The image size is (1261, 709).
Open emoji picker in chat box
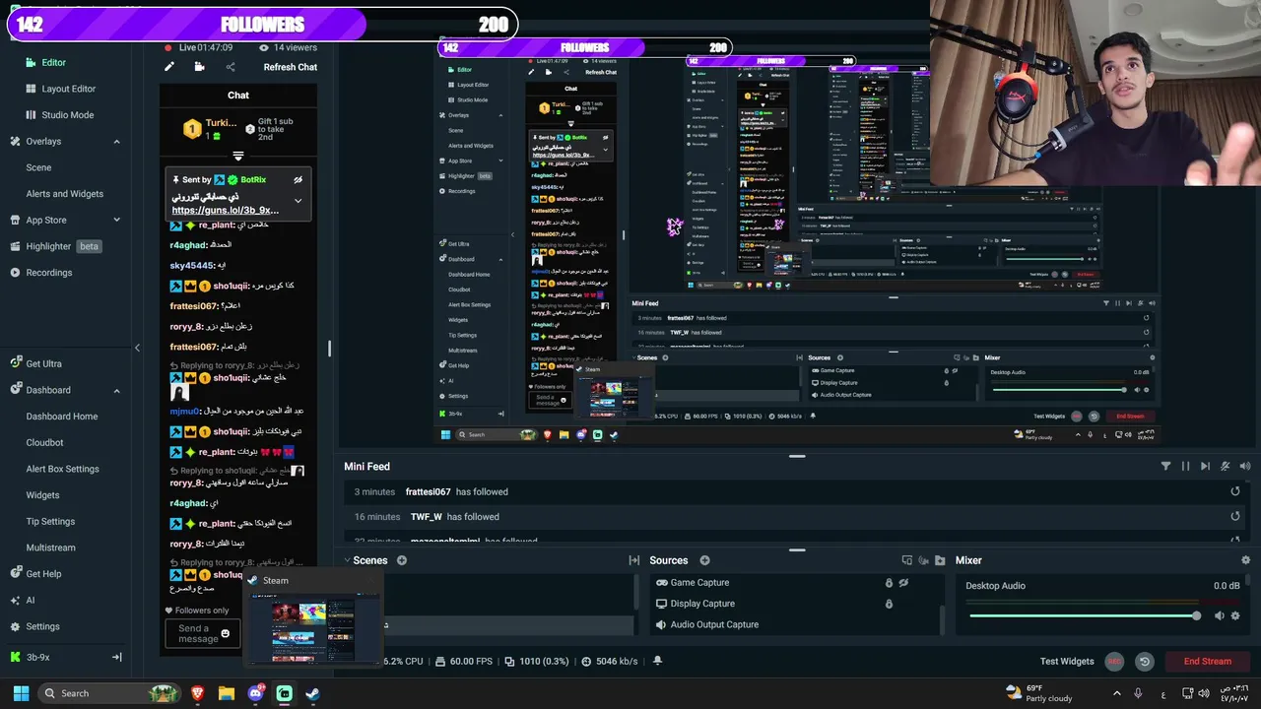click(225, 633)
